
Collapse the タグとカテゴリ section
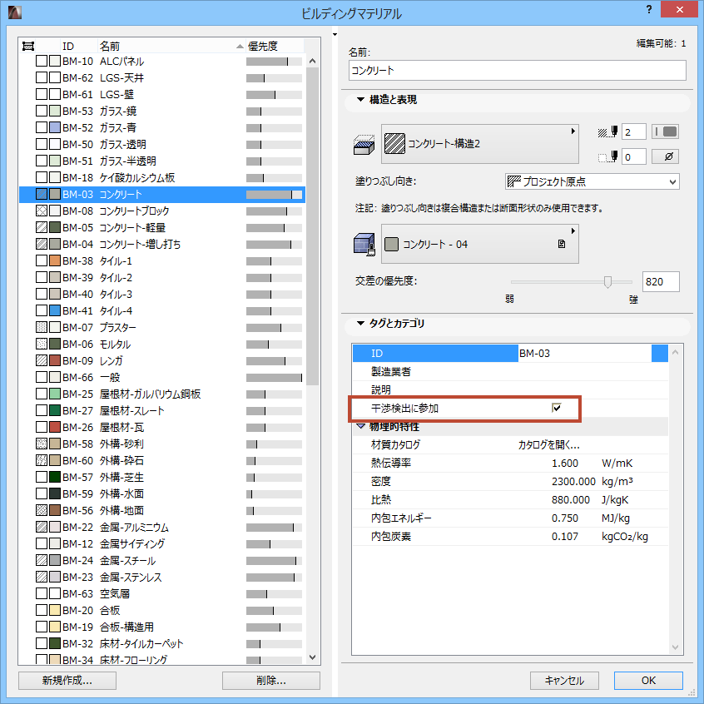(360, 323)
